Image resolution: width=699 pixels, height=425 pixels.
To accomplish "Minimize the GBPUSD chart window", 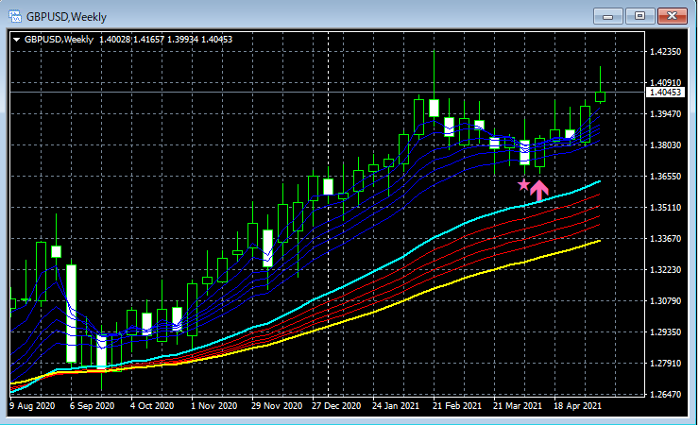I will point(607,16).
